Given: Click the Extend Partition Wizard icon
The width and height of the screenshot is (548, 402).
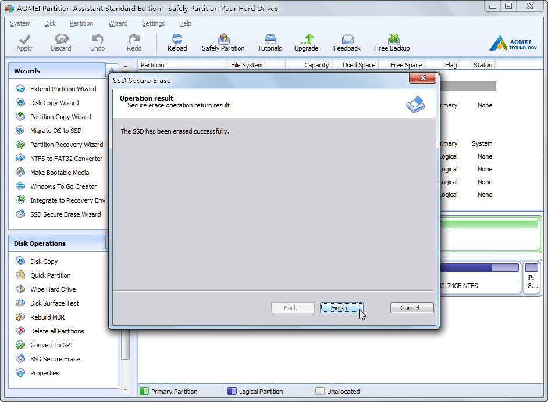Looking at the screenshot, I should pos(20,89).
